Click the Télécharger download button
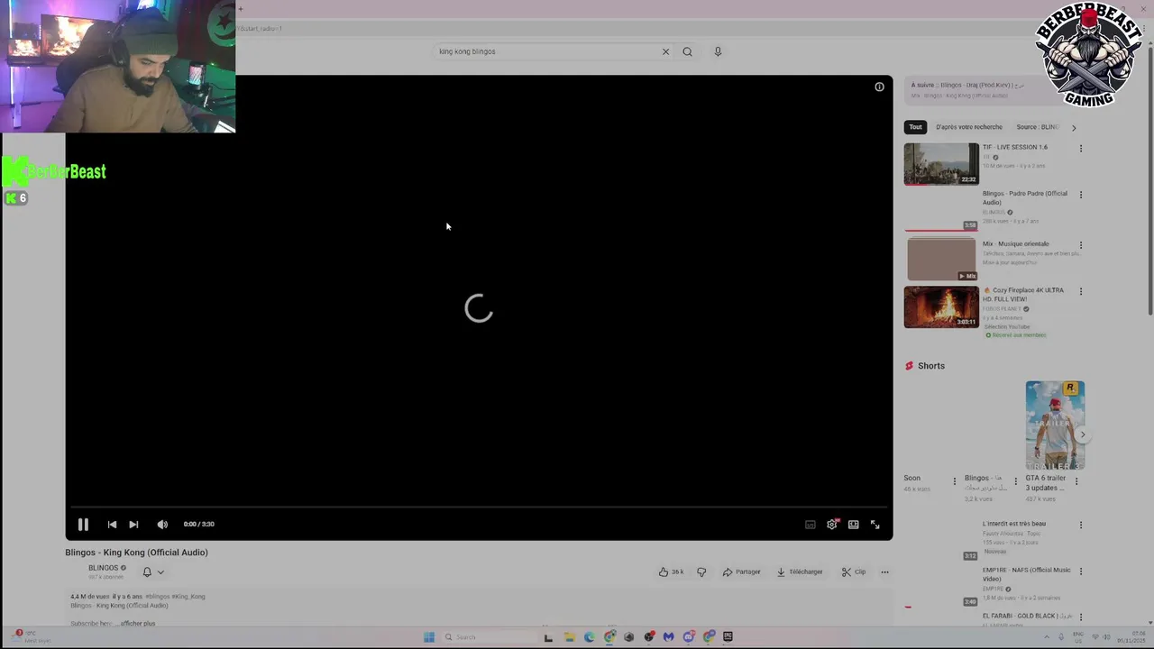Image resolution: width=1154 pixels, height=649 pixels. tap(800, 571)
